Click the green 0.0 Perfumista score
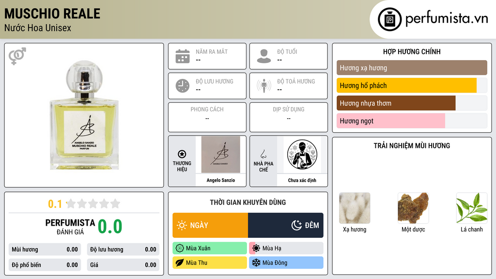The image size is (496, 279). click(110, 227)
